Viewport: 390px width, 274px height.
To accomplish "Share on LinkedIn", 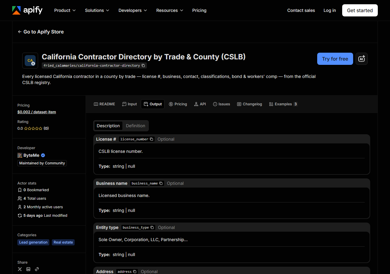I will point(28,269).
